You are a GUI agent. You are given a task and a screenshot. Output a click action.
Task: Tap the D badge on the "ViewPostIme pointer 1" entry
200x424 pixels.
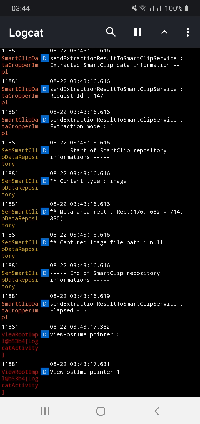(44, 372)
